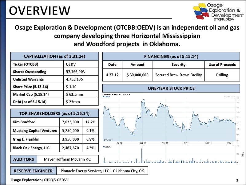Viewport: 246px width, 185px height.
Task: Click the slide page number 3
Action: tap(237, 180)
